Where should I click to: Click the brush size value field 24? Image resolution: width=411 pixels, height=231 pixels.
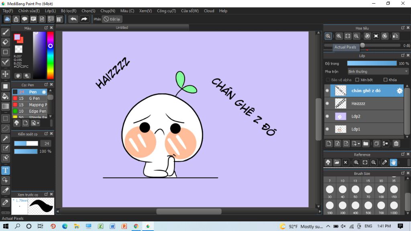pyautogui.click(x=46, y=144)
